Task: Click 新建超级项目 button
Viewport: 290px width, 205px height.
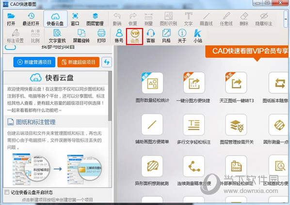Action: pos(79,62)
